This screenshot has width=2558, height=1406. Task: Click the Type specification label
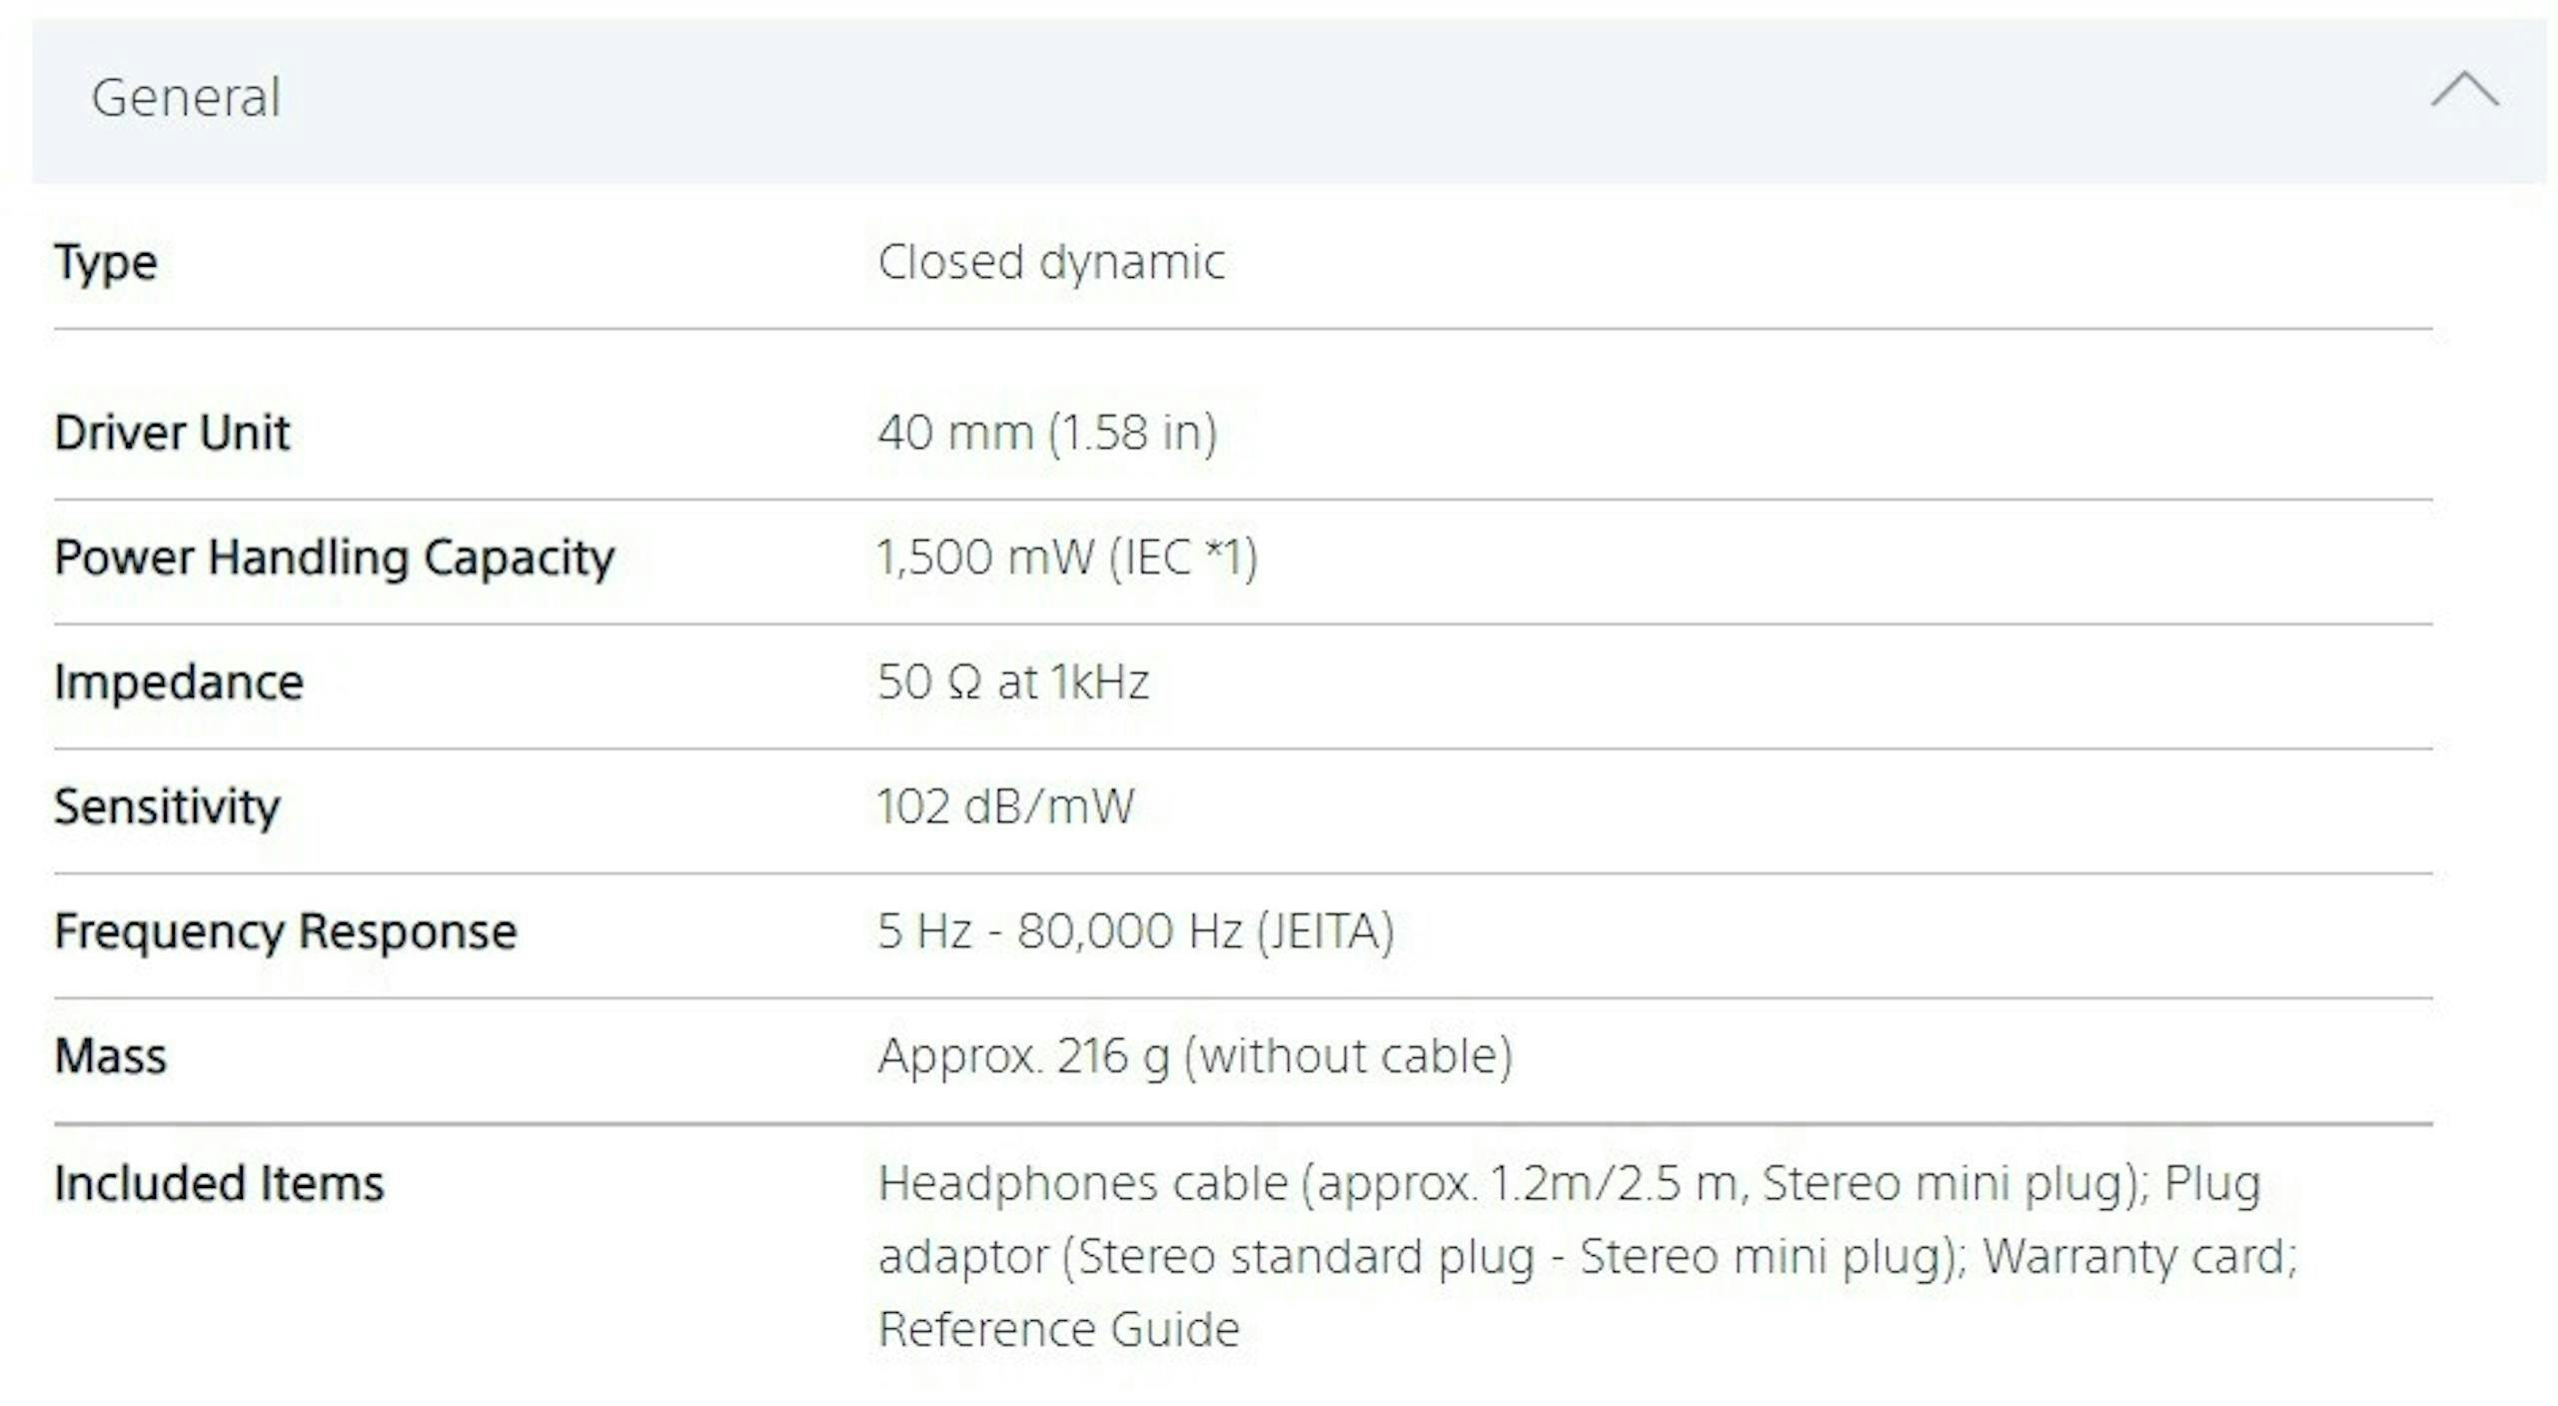[106, 263]
